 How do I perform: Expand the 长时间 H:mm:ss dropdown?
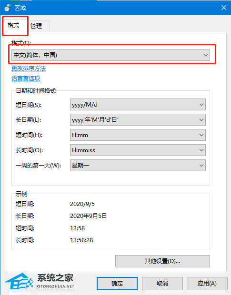(138, 150)
